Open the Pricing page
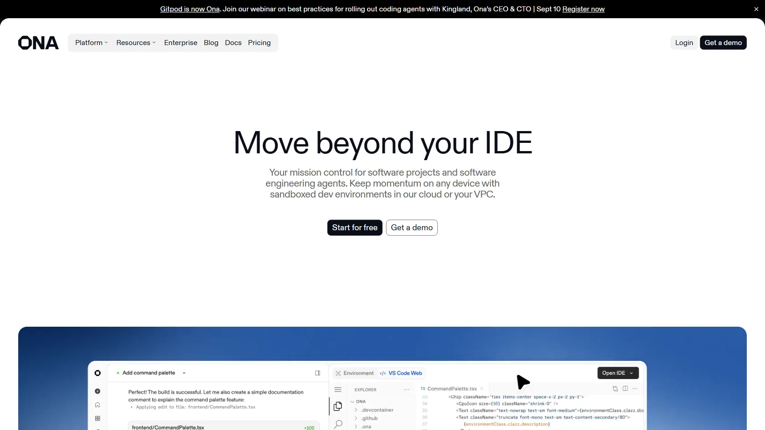 tap(259, 43)
